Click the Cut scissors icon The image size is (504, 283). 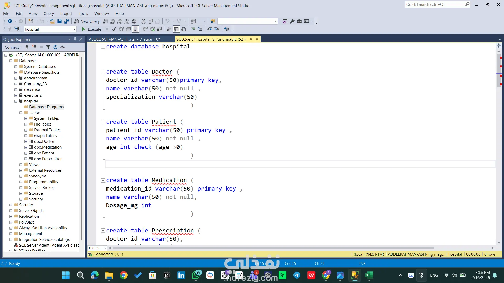[x=143, y=21]
